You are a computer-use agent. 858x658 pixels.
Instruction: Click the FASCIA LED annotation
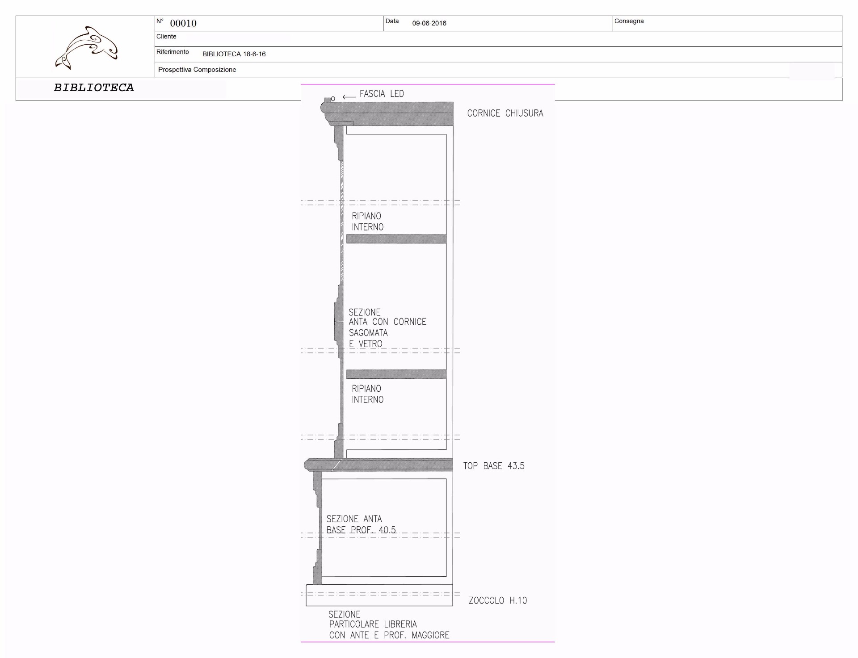pyautogui.click(x=382, y=94)
